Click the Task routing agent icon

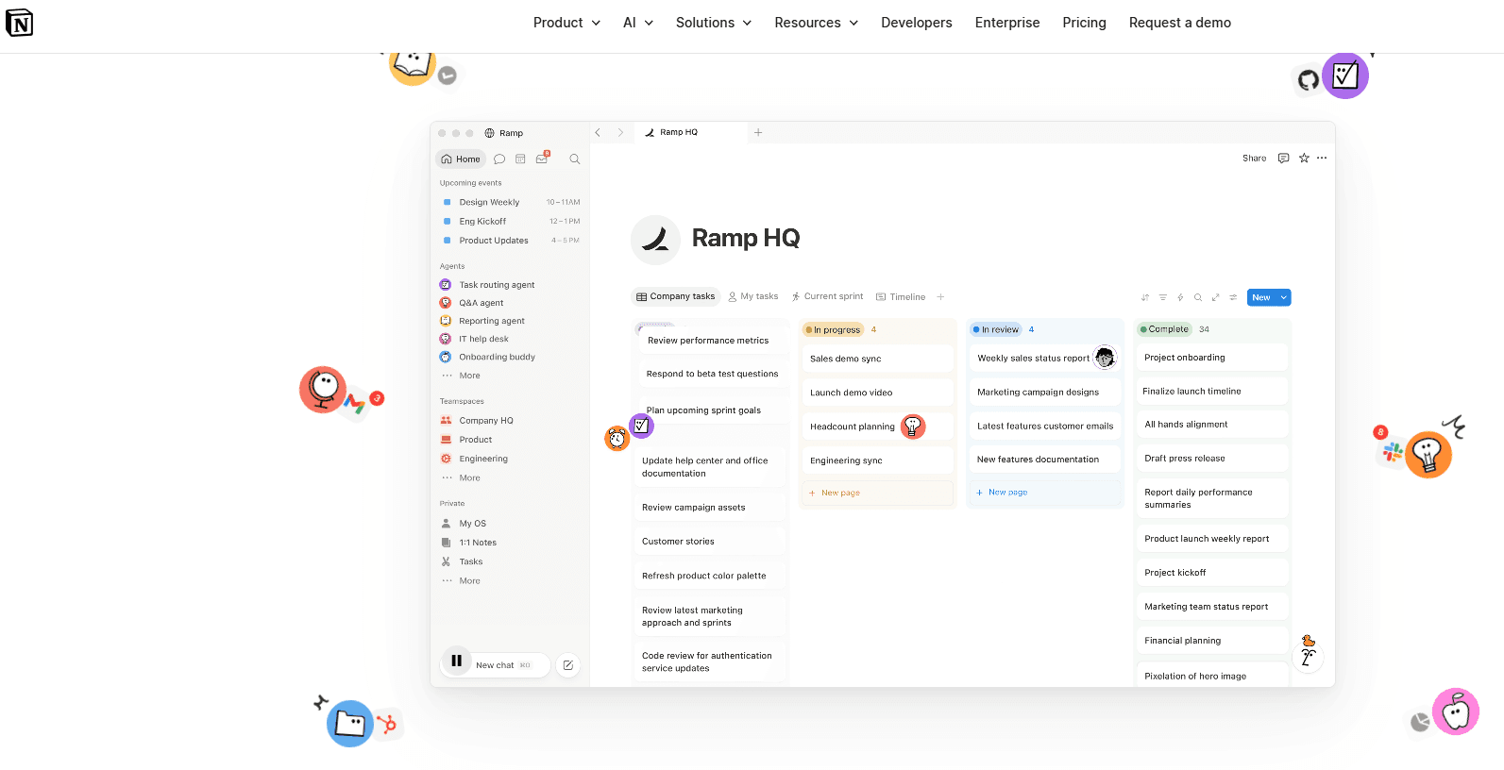point(446,285)
